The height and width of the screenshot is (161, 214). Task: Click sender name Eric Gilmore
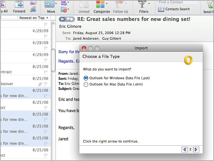coord(70,26)
